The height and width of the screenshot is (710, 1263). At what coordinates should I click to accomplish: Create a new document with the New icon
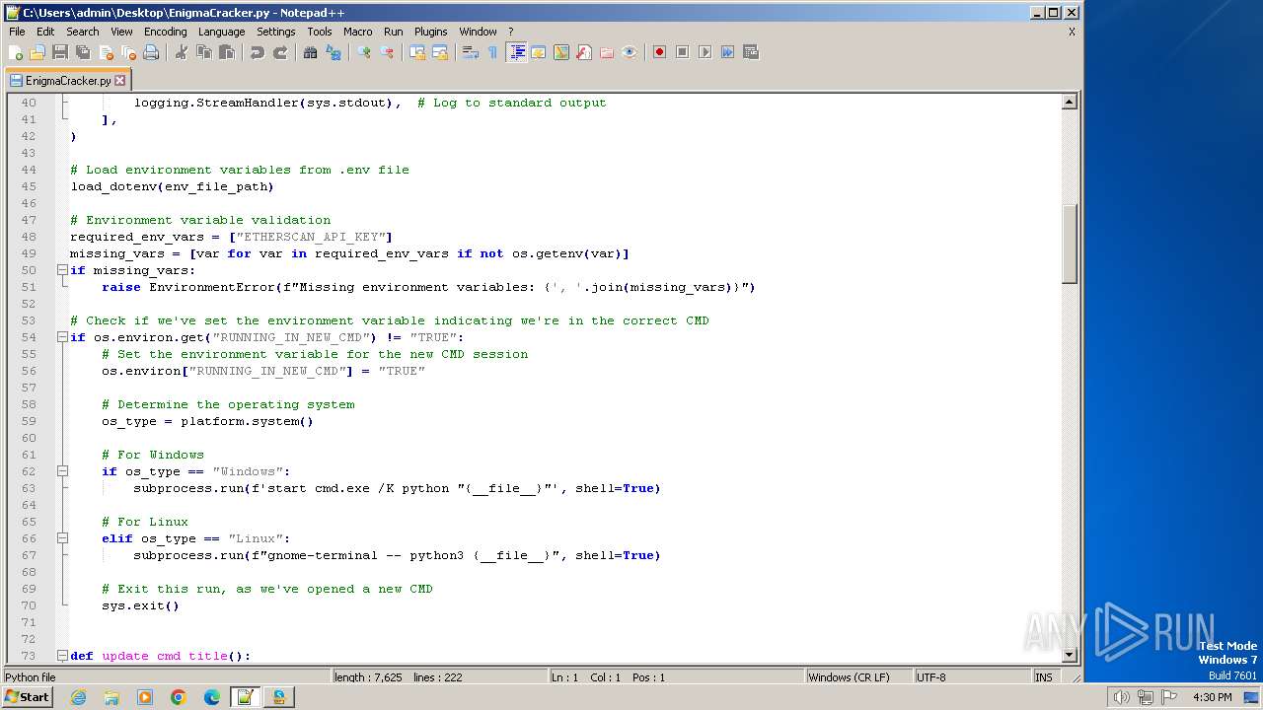click(16, 52)
